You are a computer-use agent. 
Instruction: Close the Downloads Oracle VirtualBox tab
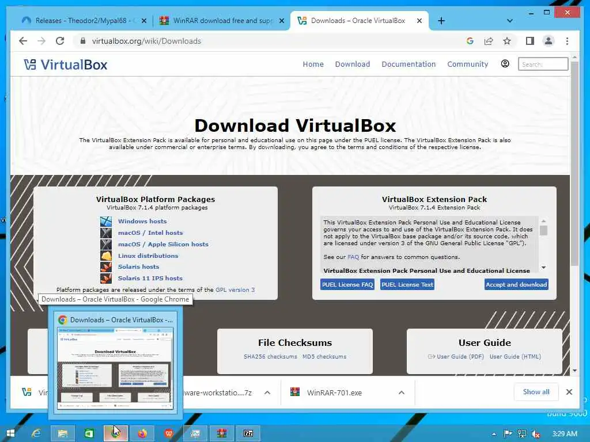click(419, 21)
